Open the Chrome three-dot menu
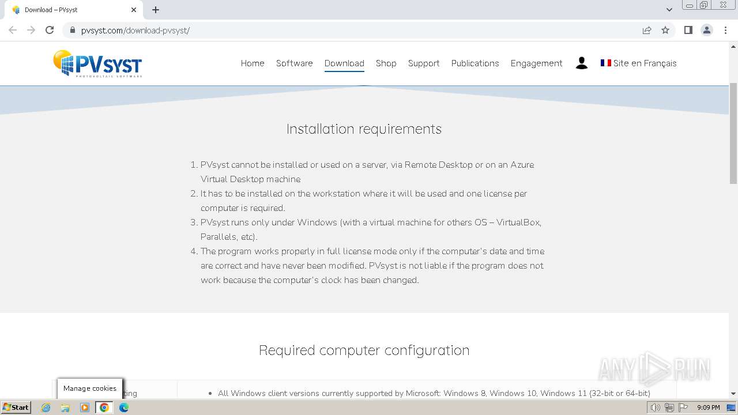The image size is (738, 415). 725,30
